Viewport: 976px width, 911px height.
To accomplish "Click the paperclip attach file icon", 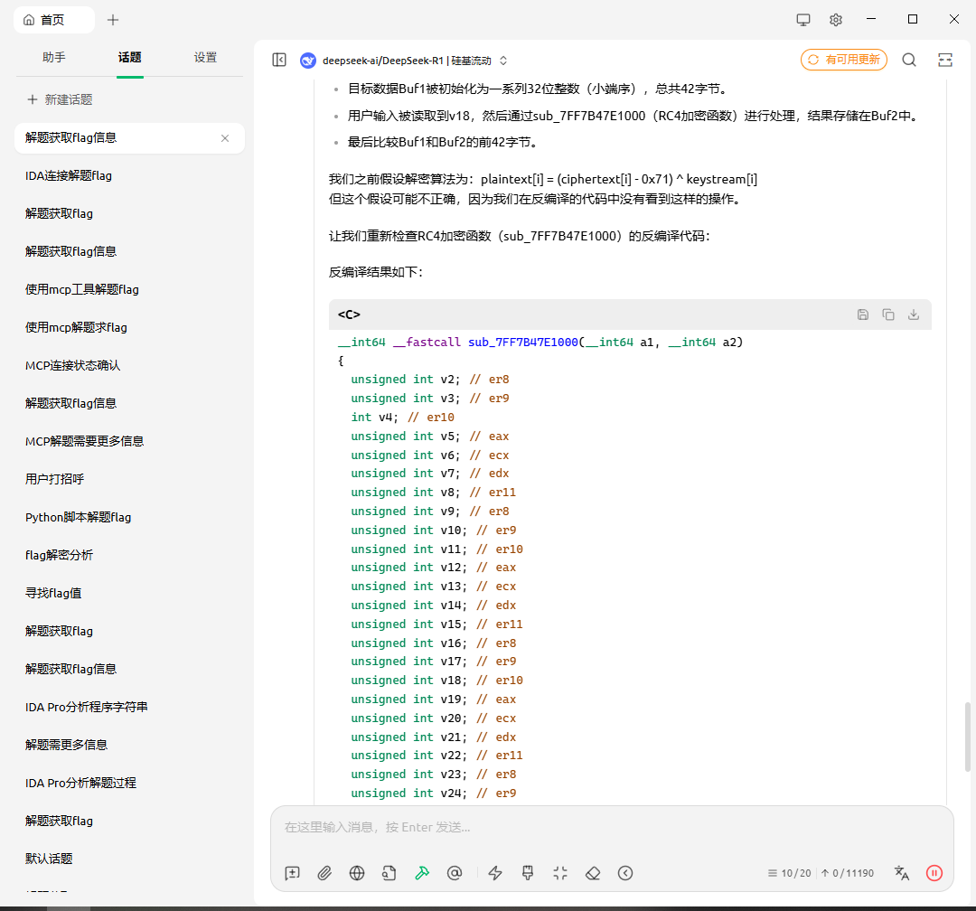I will (x=324, y=873).
